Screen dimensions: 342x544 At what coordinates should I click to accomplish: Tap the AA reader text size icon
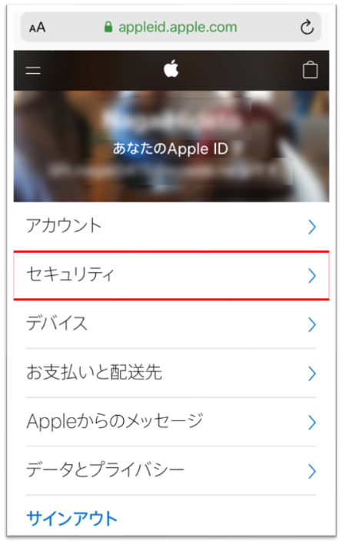[x=37, y=28]
